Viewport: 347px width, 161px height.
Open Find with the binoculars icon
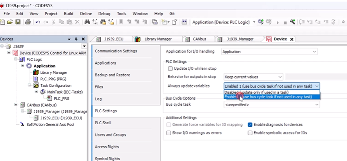tap(87, 22)
